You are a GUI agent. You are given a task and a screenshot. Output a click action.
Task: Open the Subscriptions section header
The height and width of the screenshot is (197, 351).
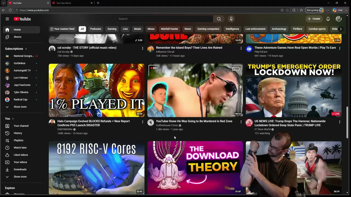tap(16, 49)
